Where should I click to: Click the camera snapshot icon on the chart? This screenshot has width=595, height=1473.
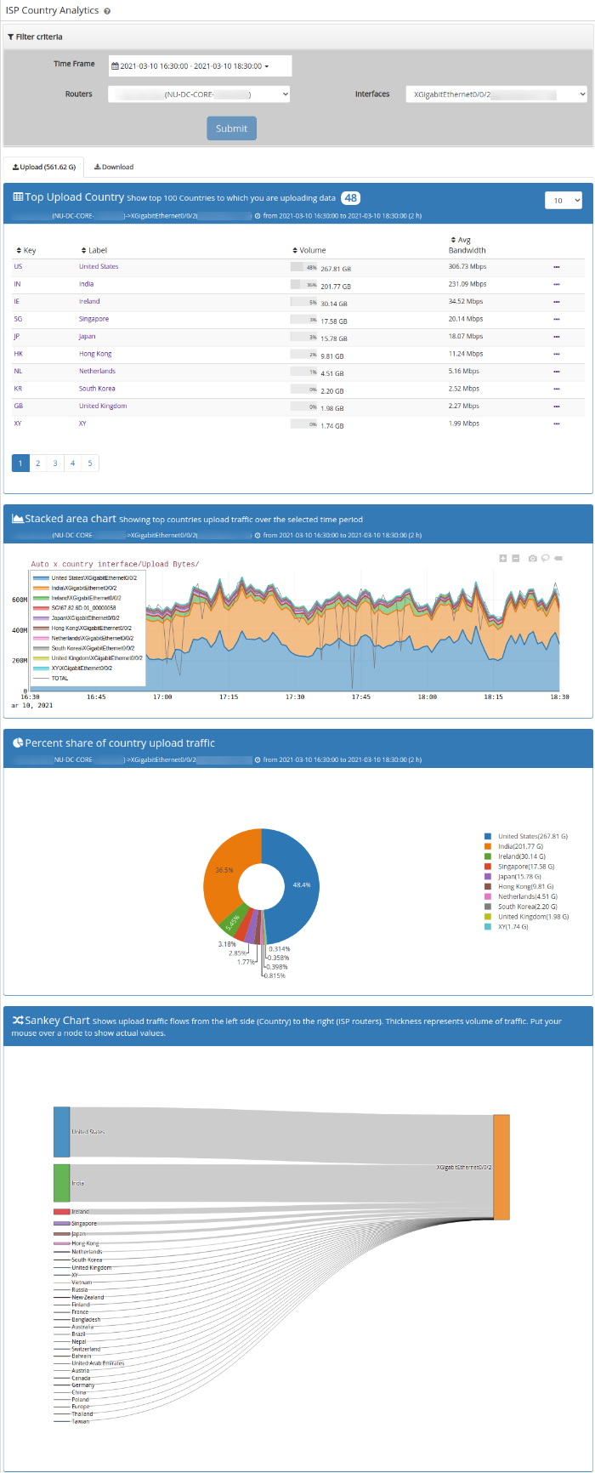coord(533,559)
